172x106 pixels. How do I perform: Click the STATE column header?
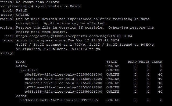(x=112, y=62)
